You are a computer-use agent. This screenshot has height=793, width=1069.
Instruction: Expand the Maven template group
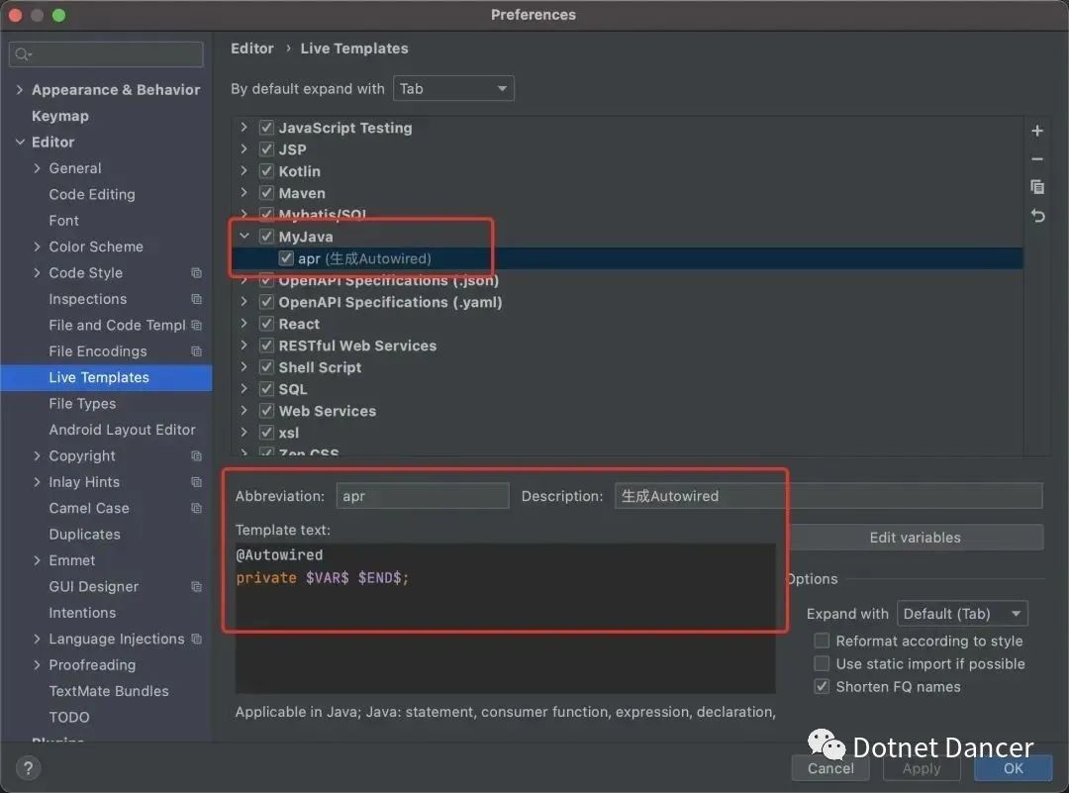pos(244,192)
